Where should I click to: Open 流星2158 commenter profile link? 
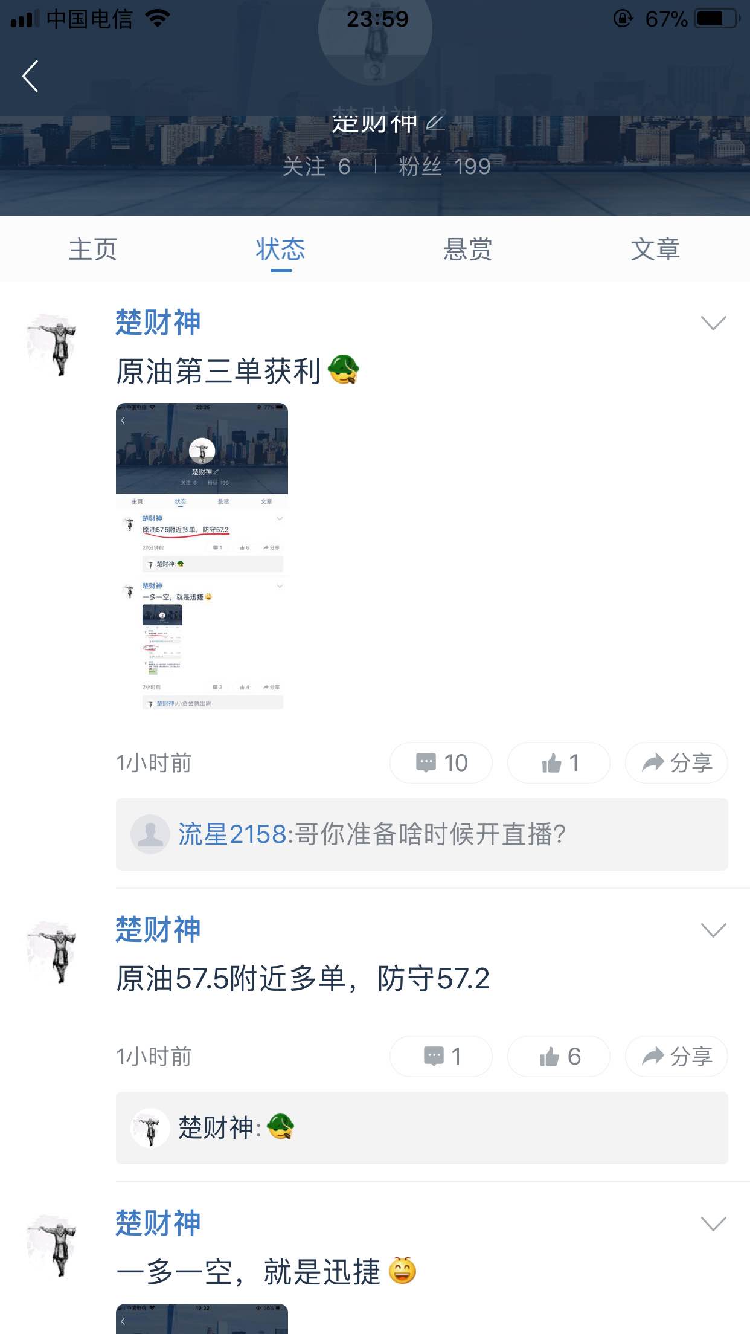click(x=232, y=834)
